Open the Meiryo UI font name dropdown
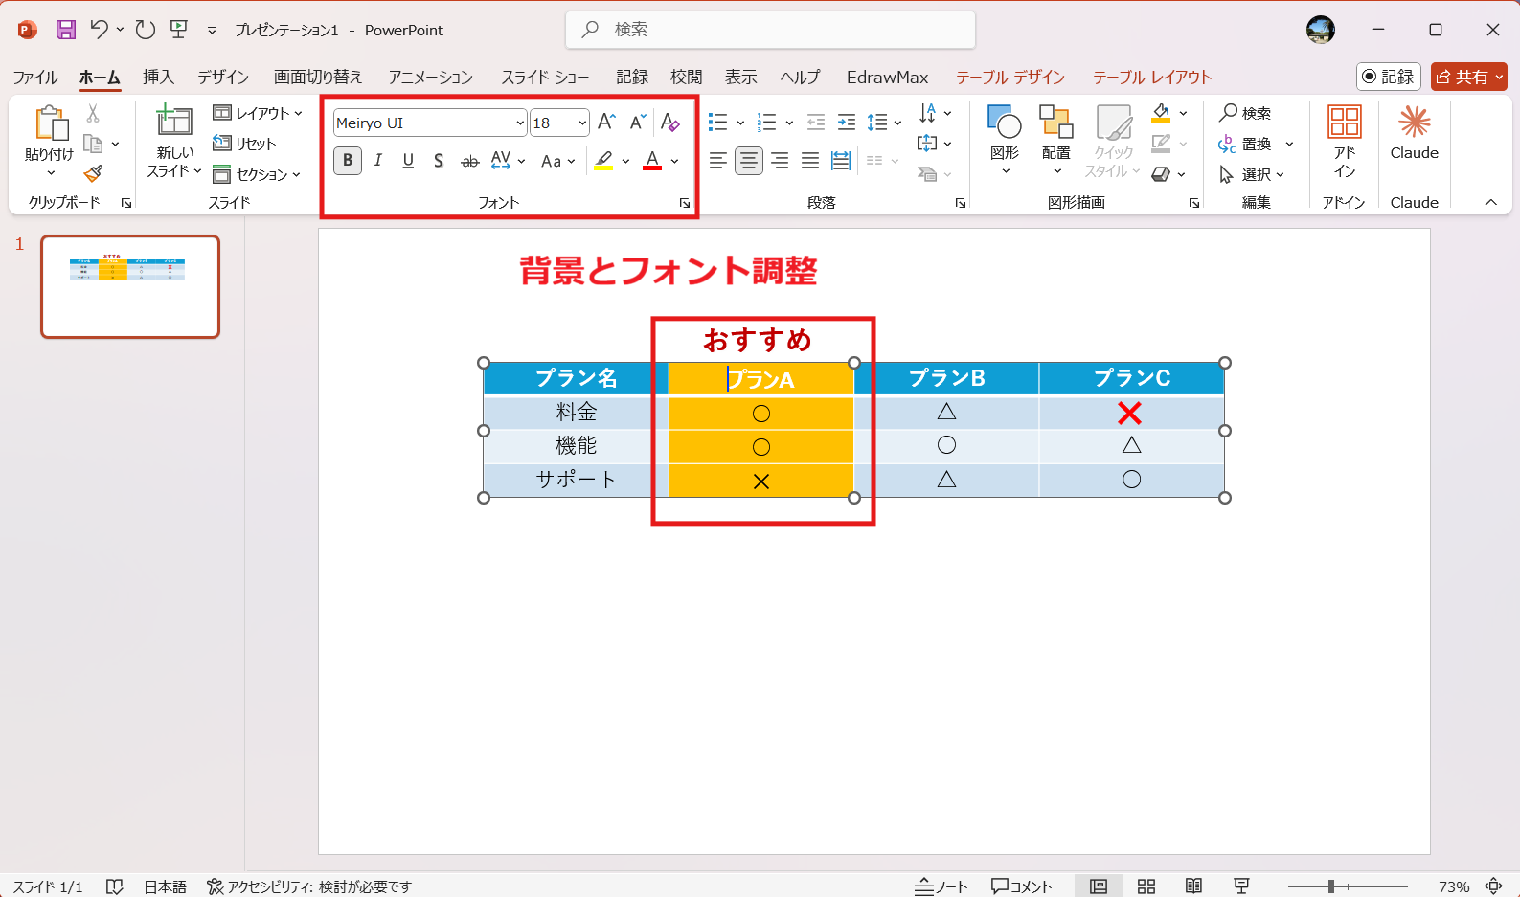 click(520, 123)
